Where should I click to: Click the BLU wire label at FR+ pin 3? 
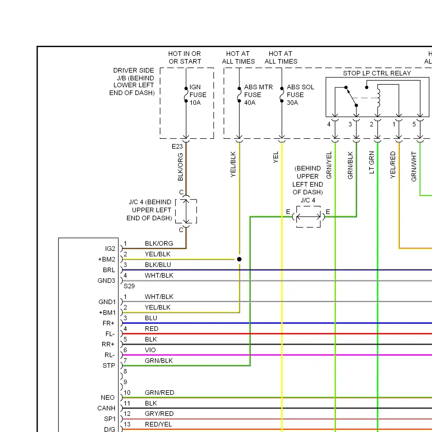coord(151,318)
